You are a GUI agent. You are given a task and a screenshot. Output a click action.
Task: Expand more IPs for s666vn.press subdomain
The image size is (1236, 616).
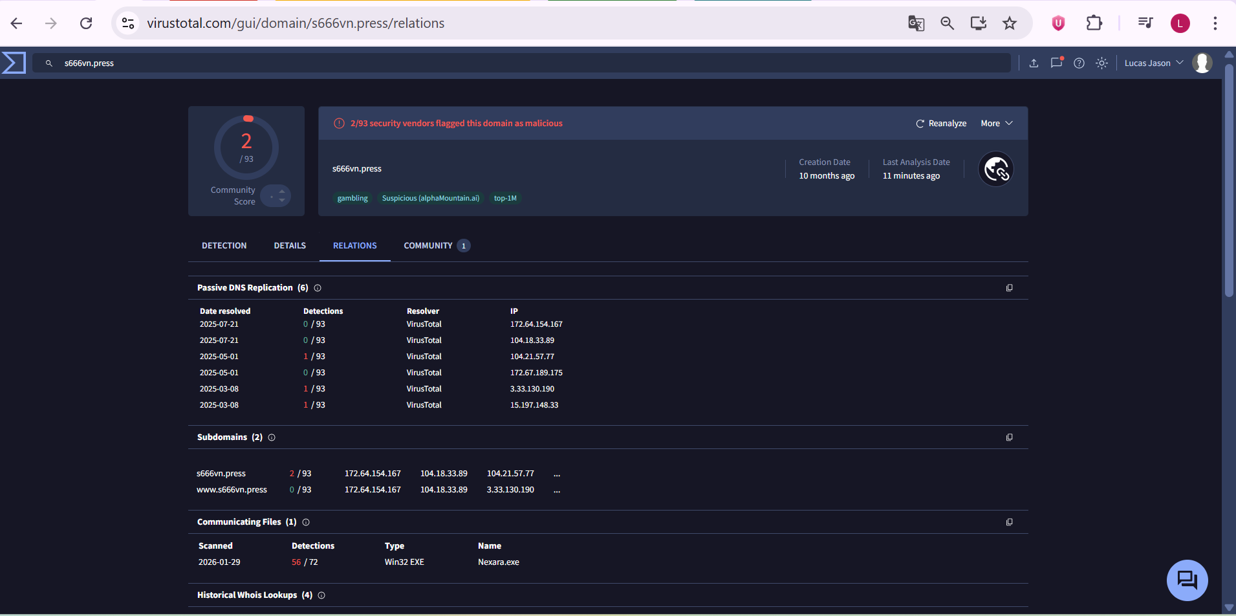(x=557, y=474)
